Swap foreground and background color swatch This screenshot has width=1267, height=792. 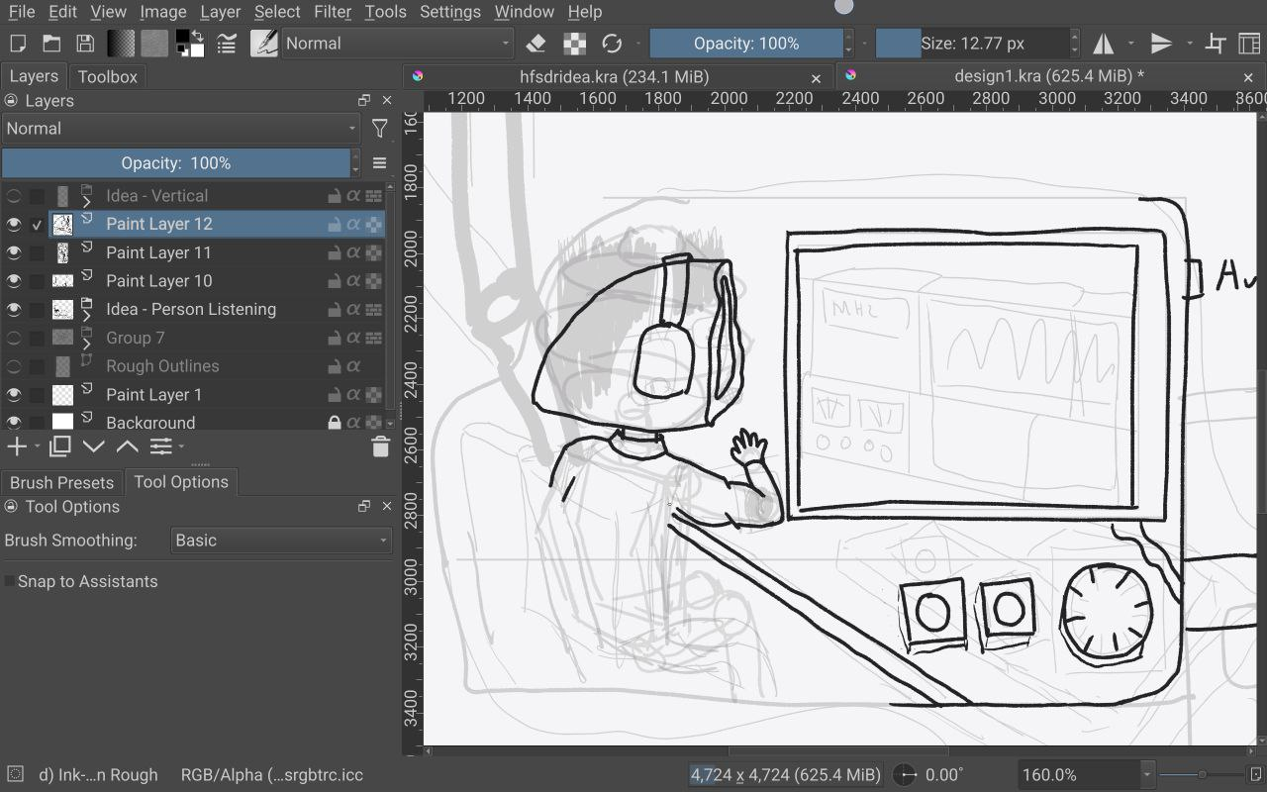[197, 37]
